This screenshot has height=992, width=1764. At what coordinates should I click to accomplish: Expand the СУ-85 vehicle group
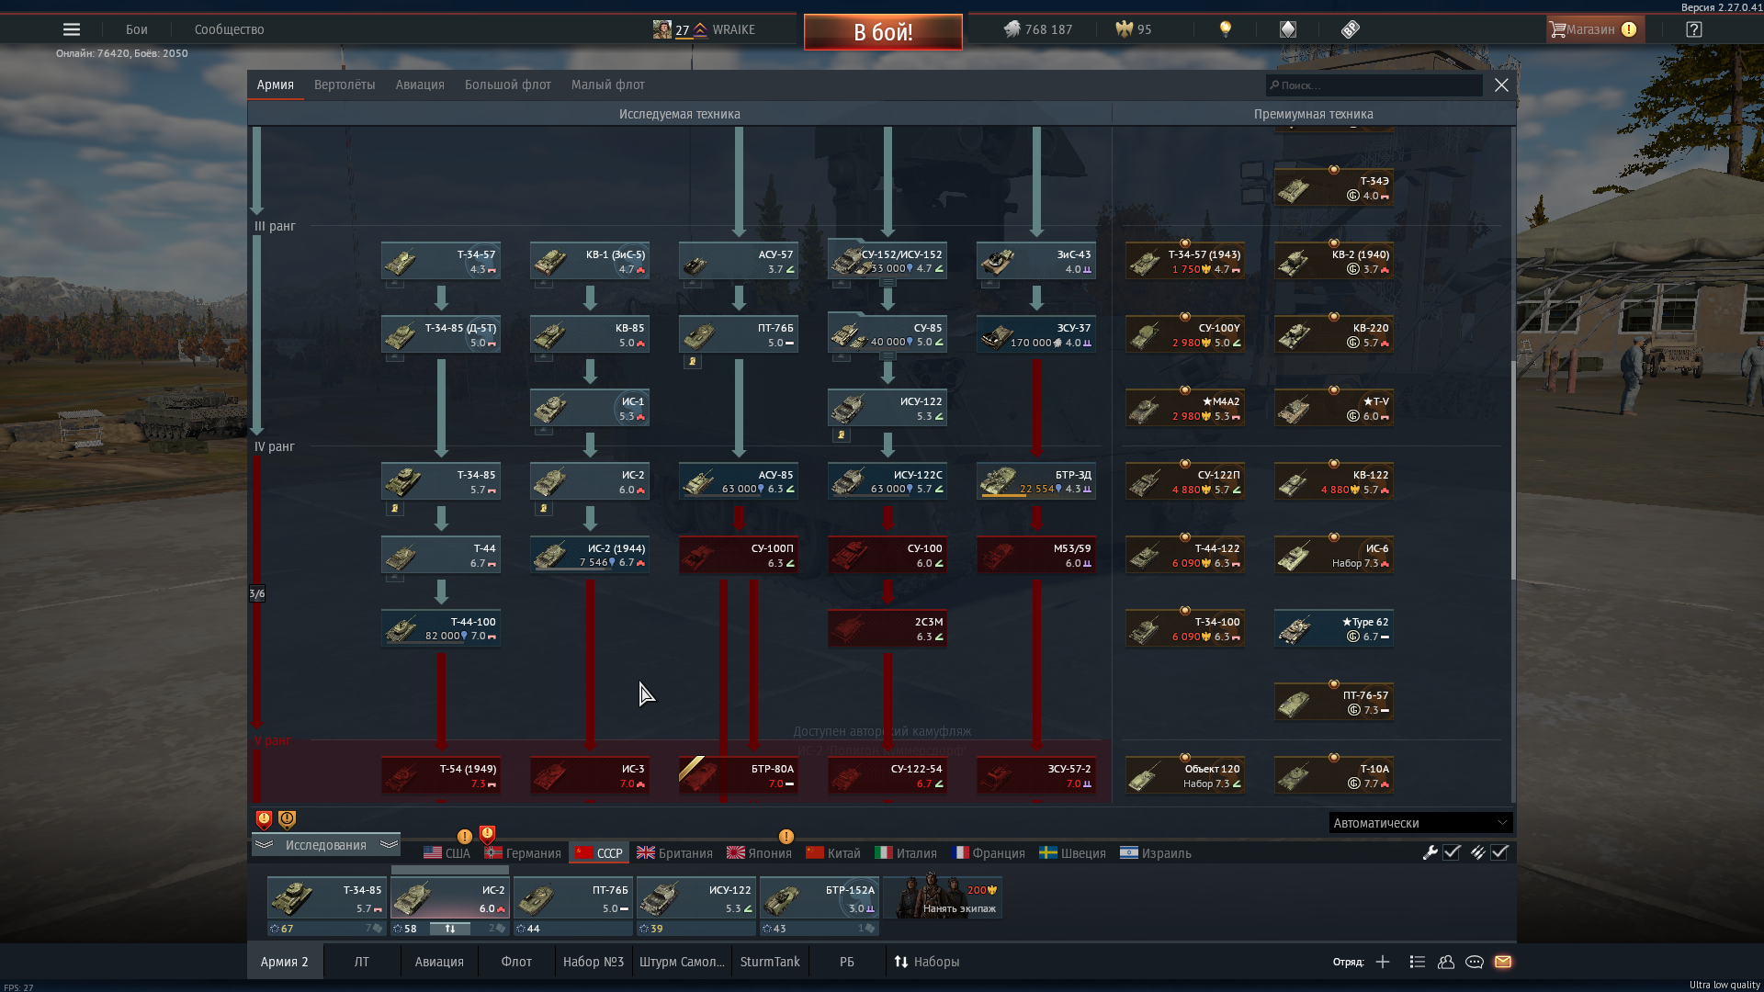(888, 355)
